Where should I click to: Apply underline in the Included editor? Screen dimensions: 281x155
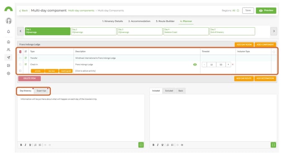(162, 145)
